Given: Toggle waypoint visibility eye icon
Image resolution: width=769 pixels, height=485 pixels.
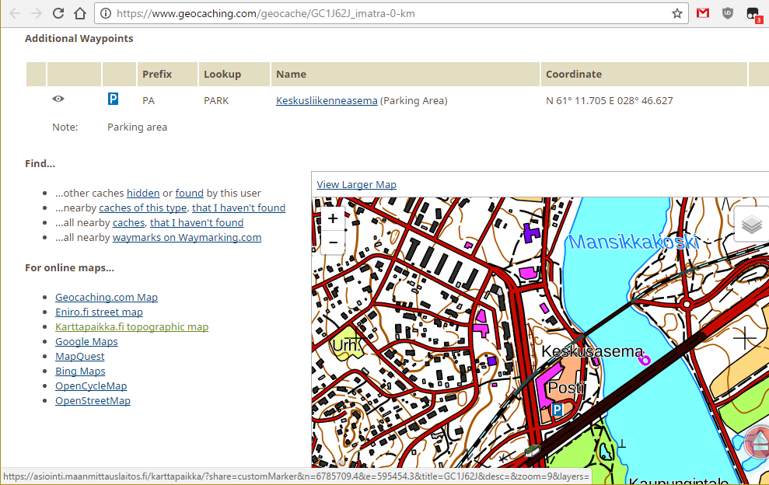Looking at the screenshot, I should click(58, 99).
